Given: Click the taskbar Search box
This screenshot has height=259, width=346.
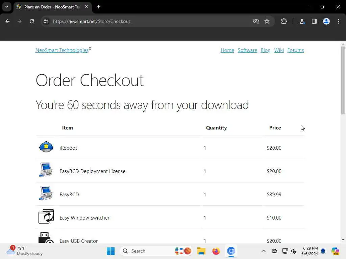Looking at the screenshot, I should click(156, 251).
